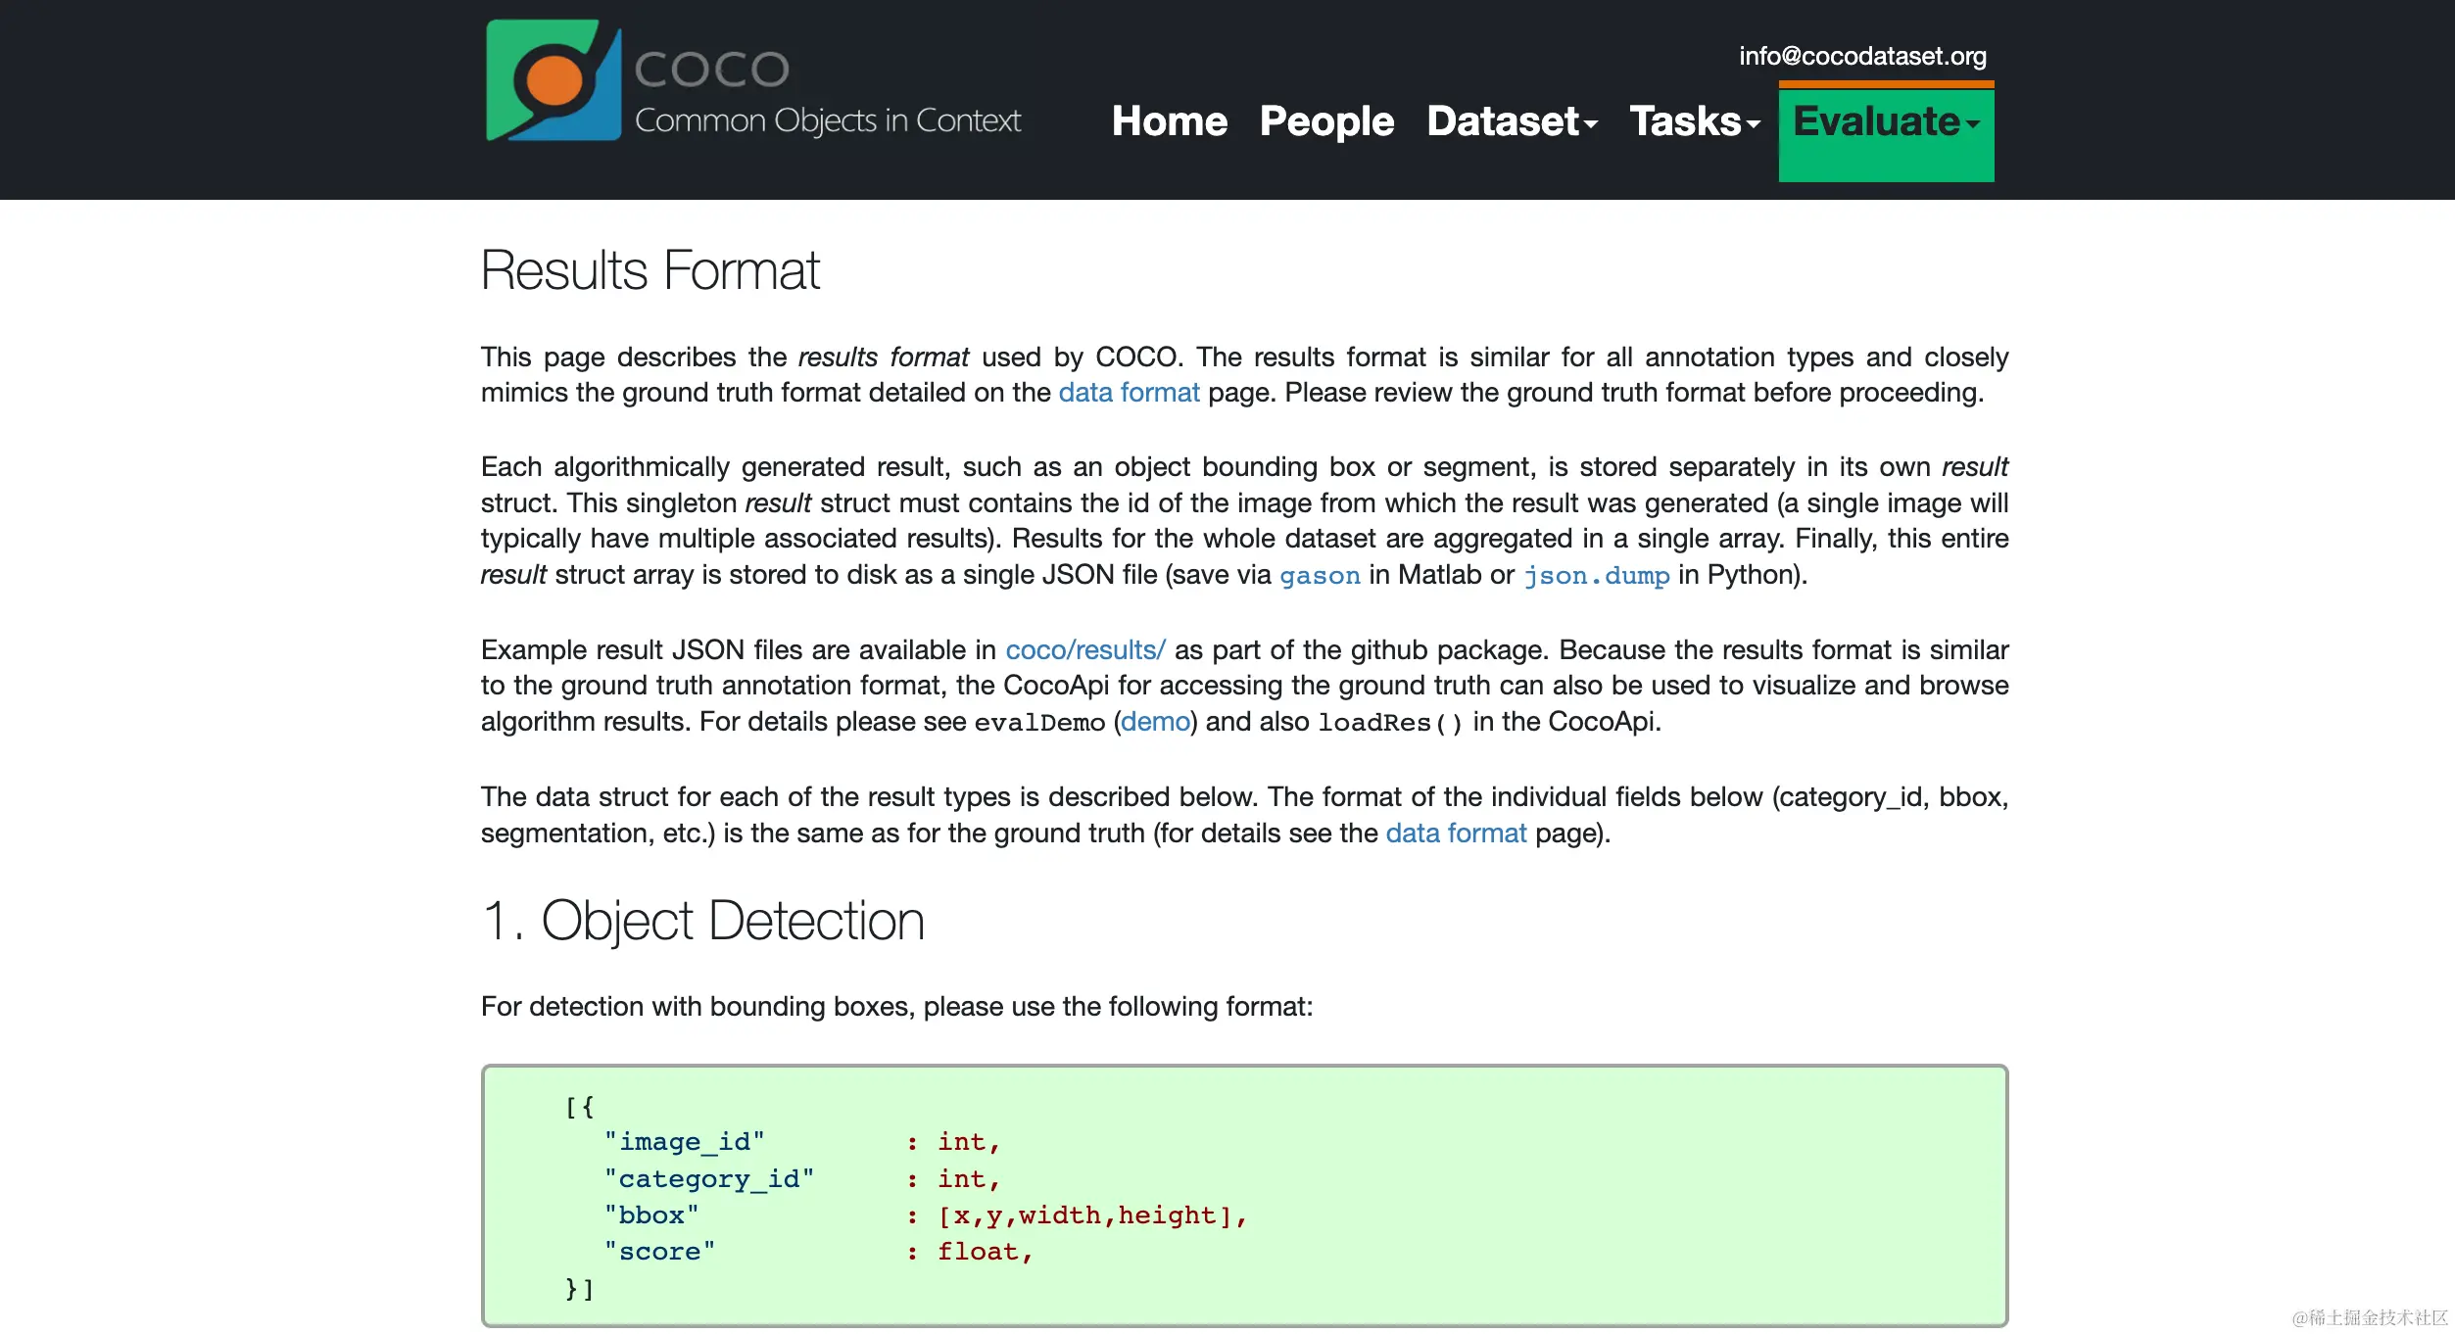Open the data format link near segmentation text
This screenshot has width=2455, height=1334.
1455,834
